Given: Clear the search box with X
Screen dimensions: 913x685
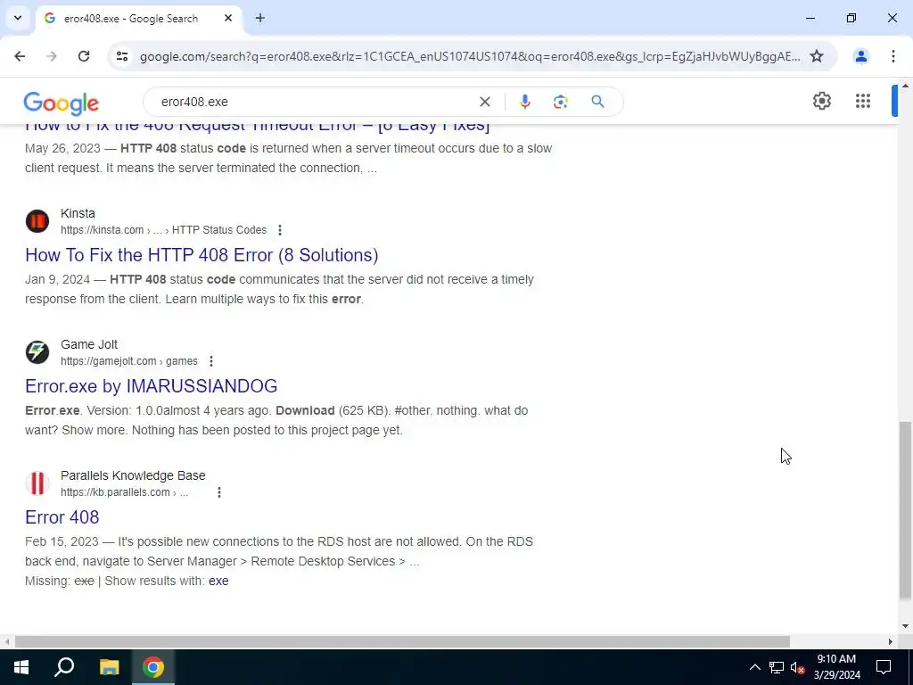Looking at the screenshot, I should [x=484, y=102].
